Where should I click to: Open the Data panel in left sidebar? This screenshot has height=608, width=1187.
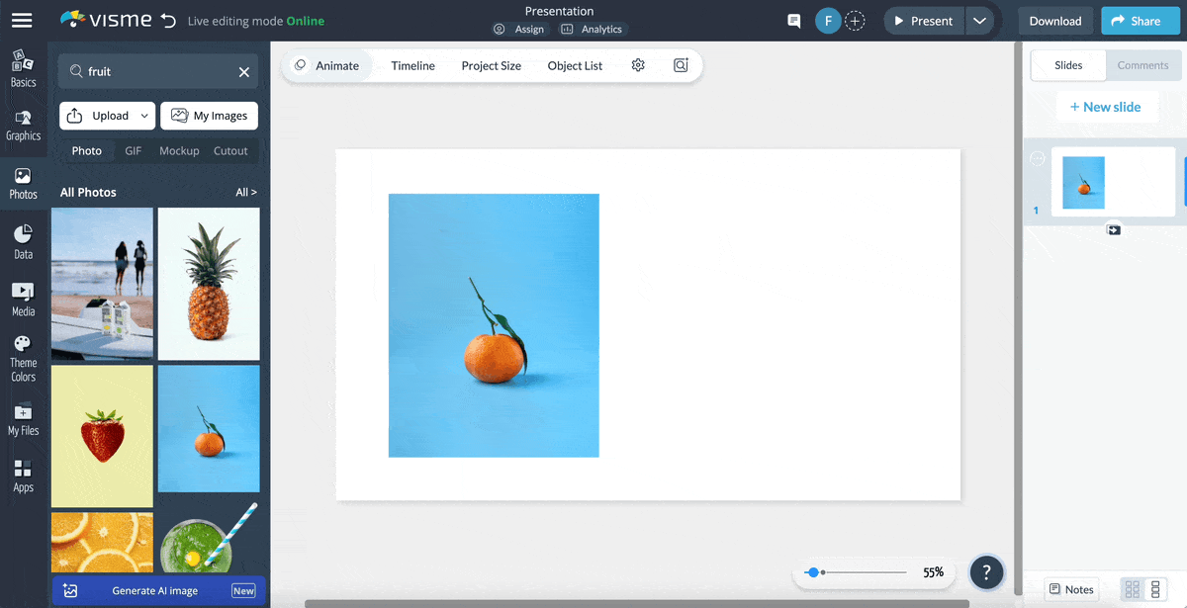[23, 240]
